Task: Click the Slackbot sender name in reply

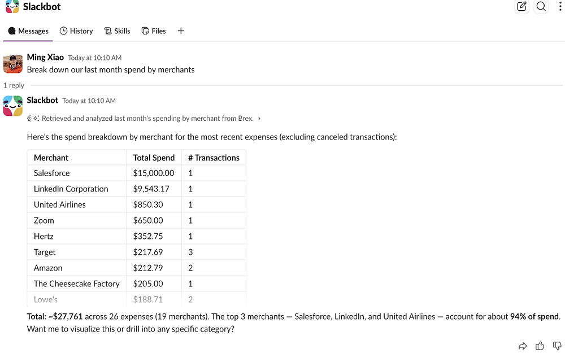Action: click(x=42, y=100)
